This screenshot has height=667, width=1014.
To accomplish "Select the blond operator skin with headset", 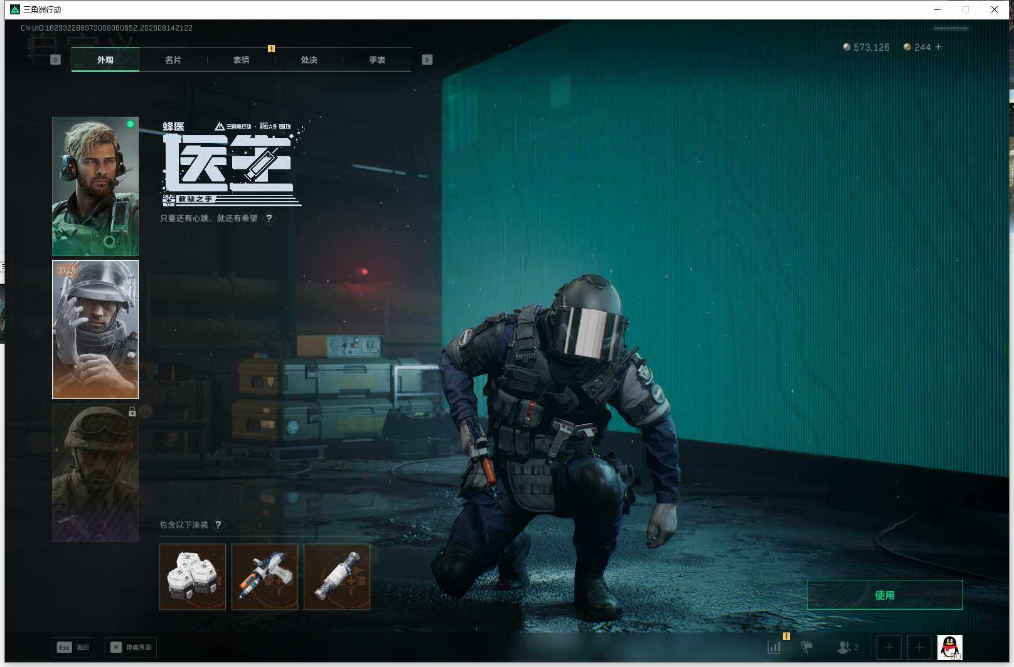I will tap(95, 186).
